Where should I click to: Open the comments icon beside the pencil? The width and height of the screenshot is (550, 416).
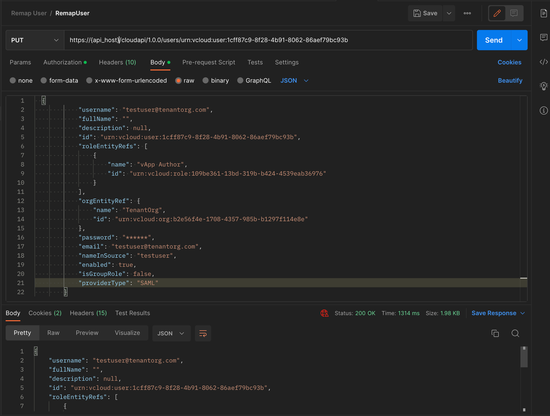514,13
